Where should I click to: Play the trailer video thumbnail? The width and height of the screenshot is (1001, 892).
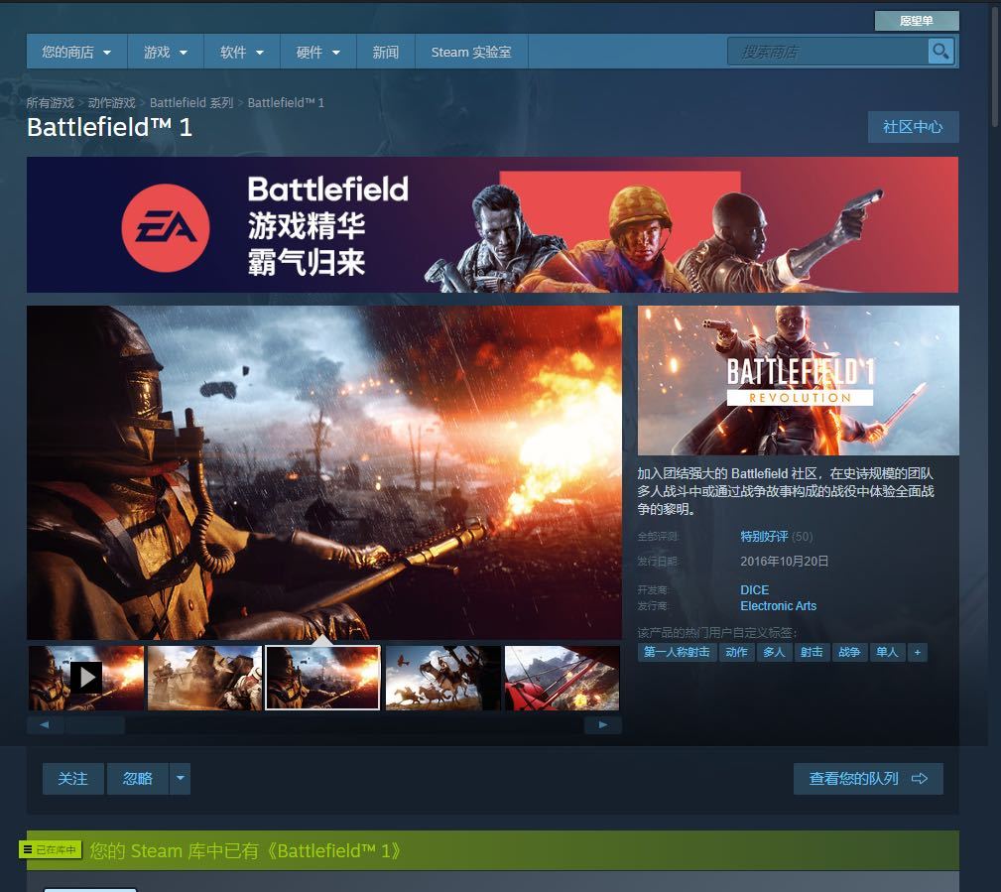pos(86,678)
